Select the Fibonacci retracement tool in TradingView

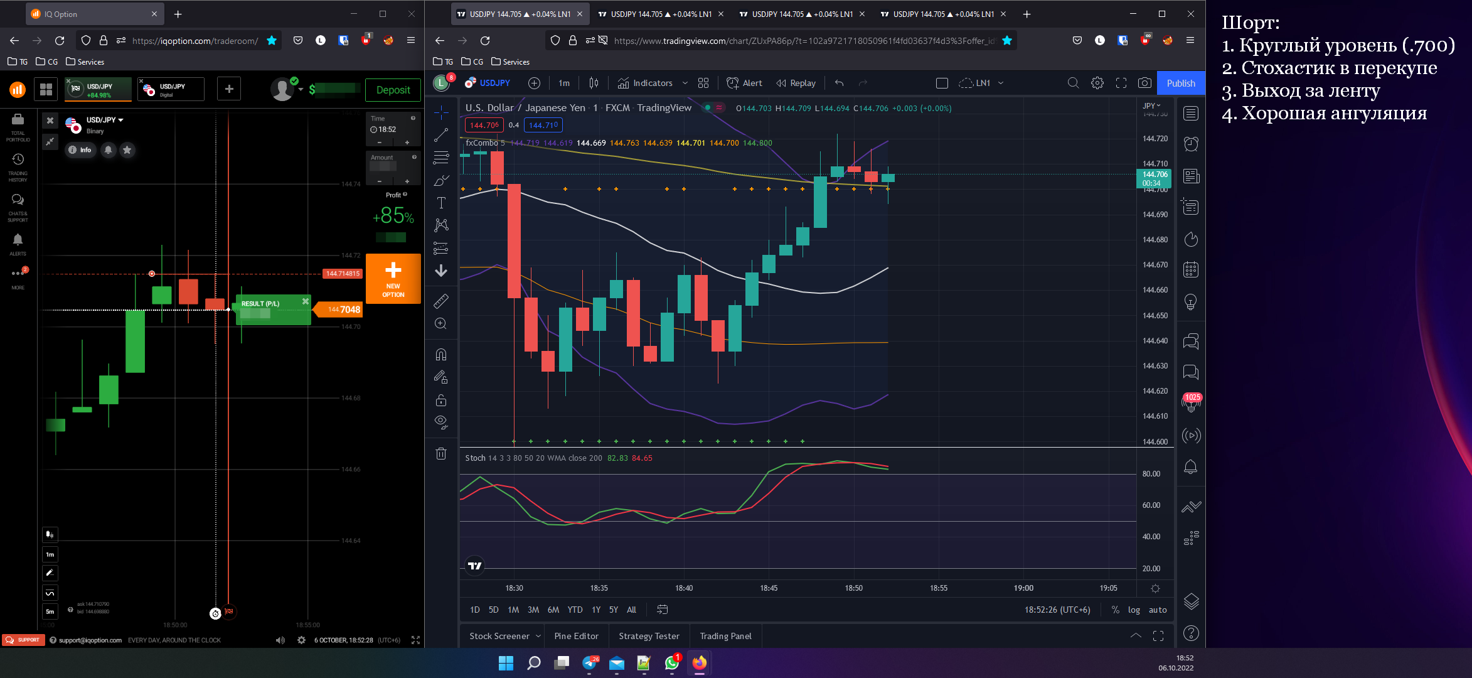[x=441, y=158]
